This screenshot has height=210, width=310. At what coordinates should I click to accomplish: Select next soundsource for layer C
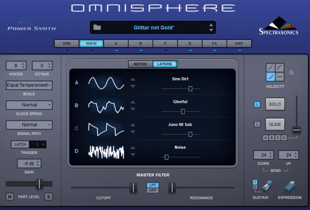click(x=133, y=132)
